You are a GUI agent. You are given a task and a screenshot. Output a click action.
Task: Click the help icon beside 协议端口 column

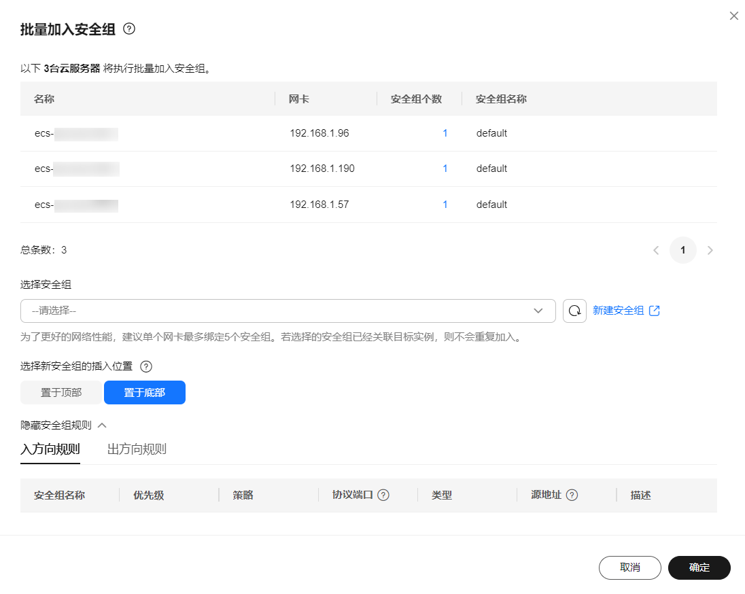[385, 495]
